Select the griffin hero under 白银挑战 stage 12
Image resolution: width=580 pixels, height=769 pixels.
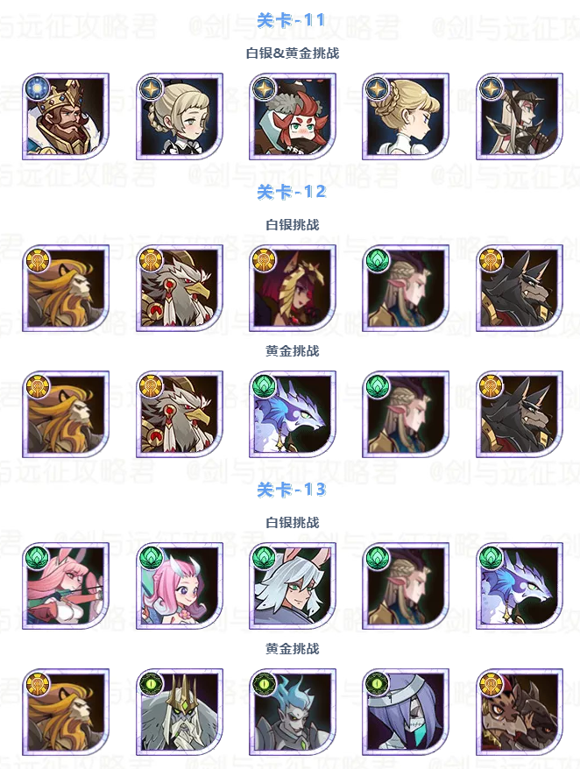pos(180,288)
